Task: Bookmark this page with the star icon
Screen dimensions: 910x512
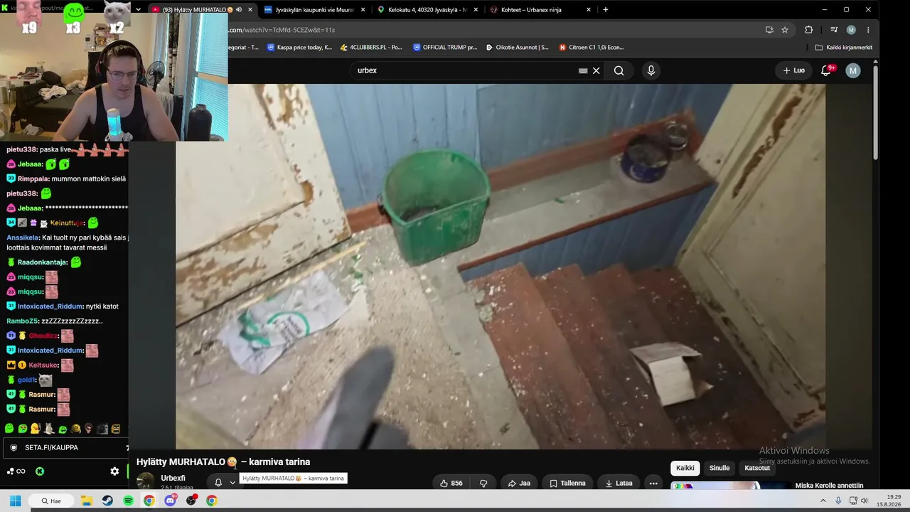Action: [785, 30]
